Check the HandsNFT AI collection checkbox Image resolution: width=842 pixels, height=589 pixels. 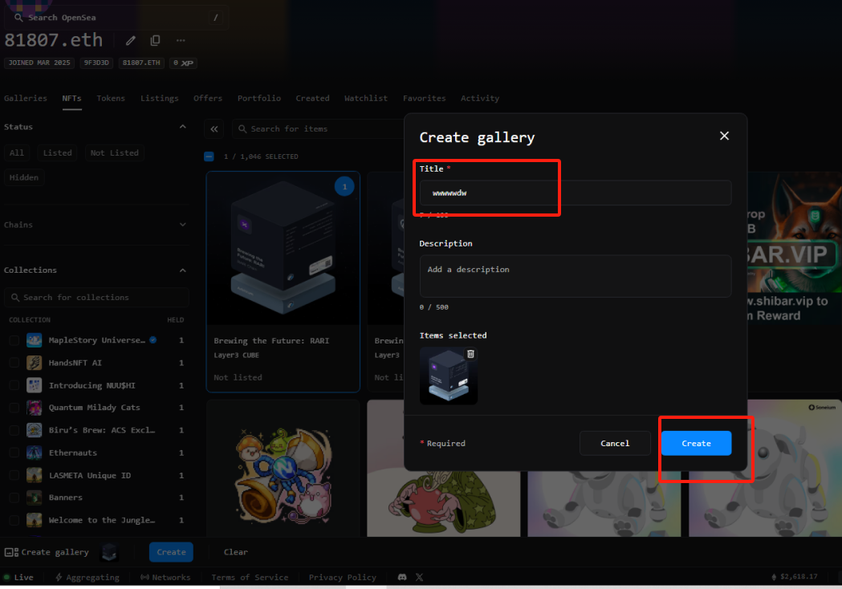14,363
